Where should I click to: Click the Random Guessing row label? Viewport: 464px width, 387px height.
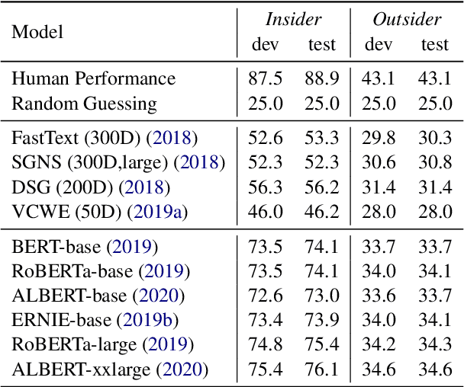point(84,102)
